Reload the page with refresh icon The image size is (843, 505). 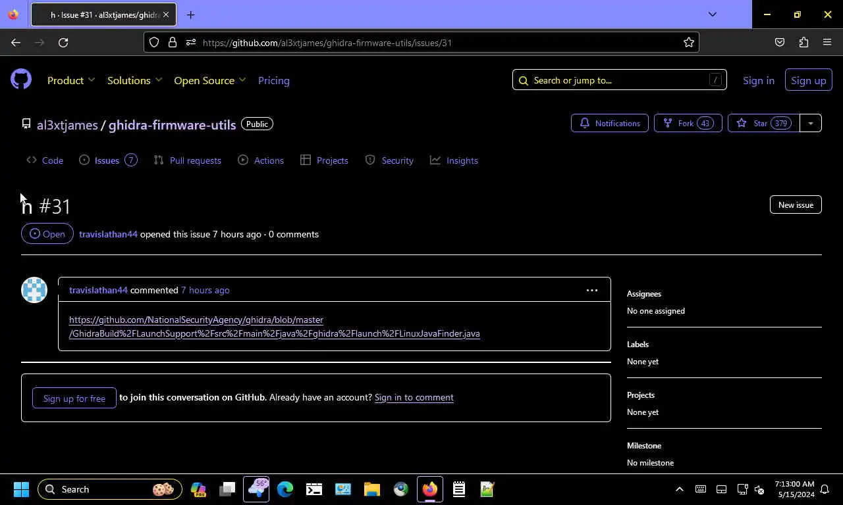63,42
